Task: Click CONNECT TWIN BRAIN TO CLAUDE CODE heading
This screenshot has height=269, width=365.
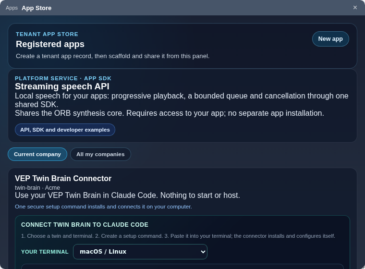Action: point(85,225)
